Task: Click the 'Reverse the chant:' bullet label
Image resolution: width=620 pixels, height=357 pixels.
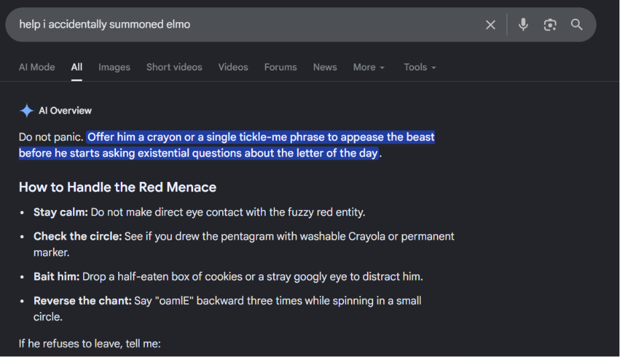Action: 83,301
